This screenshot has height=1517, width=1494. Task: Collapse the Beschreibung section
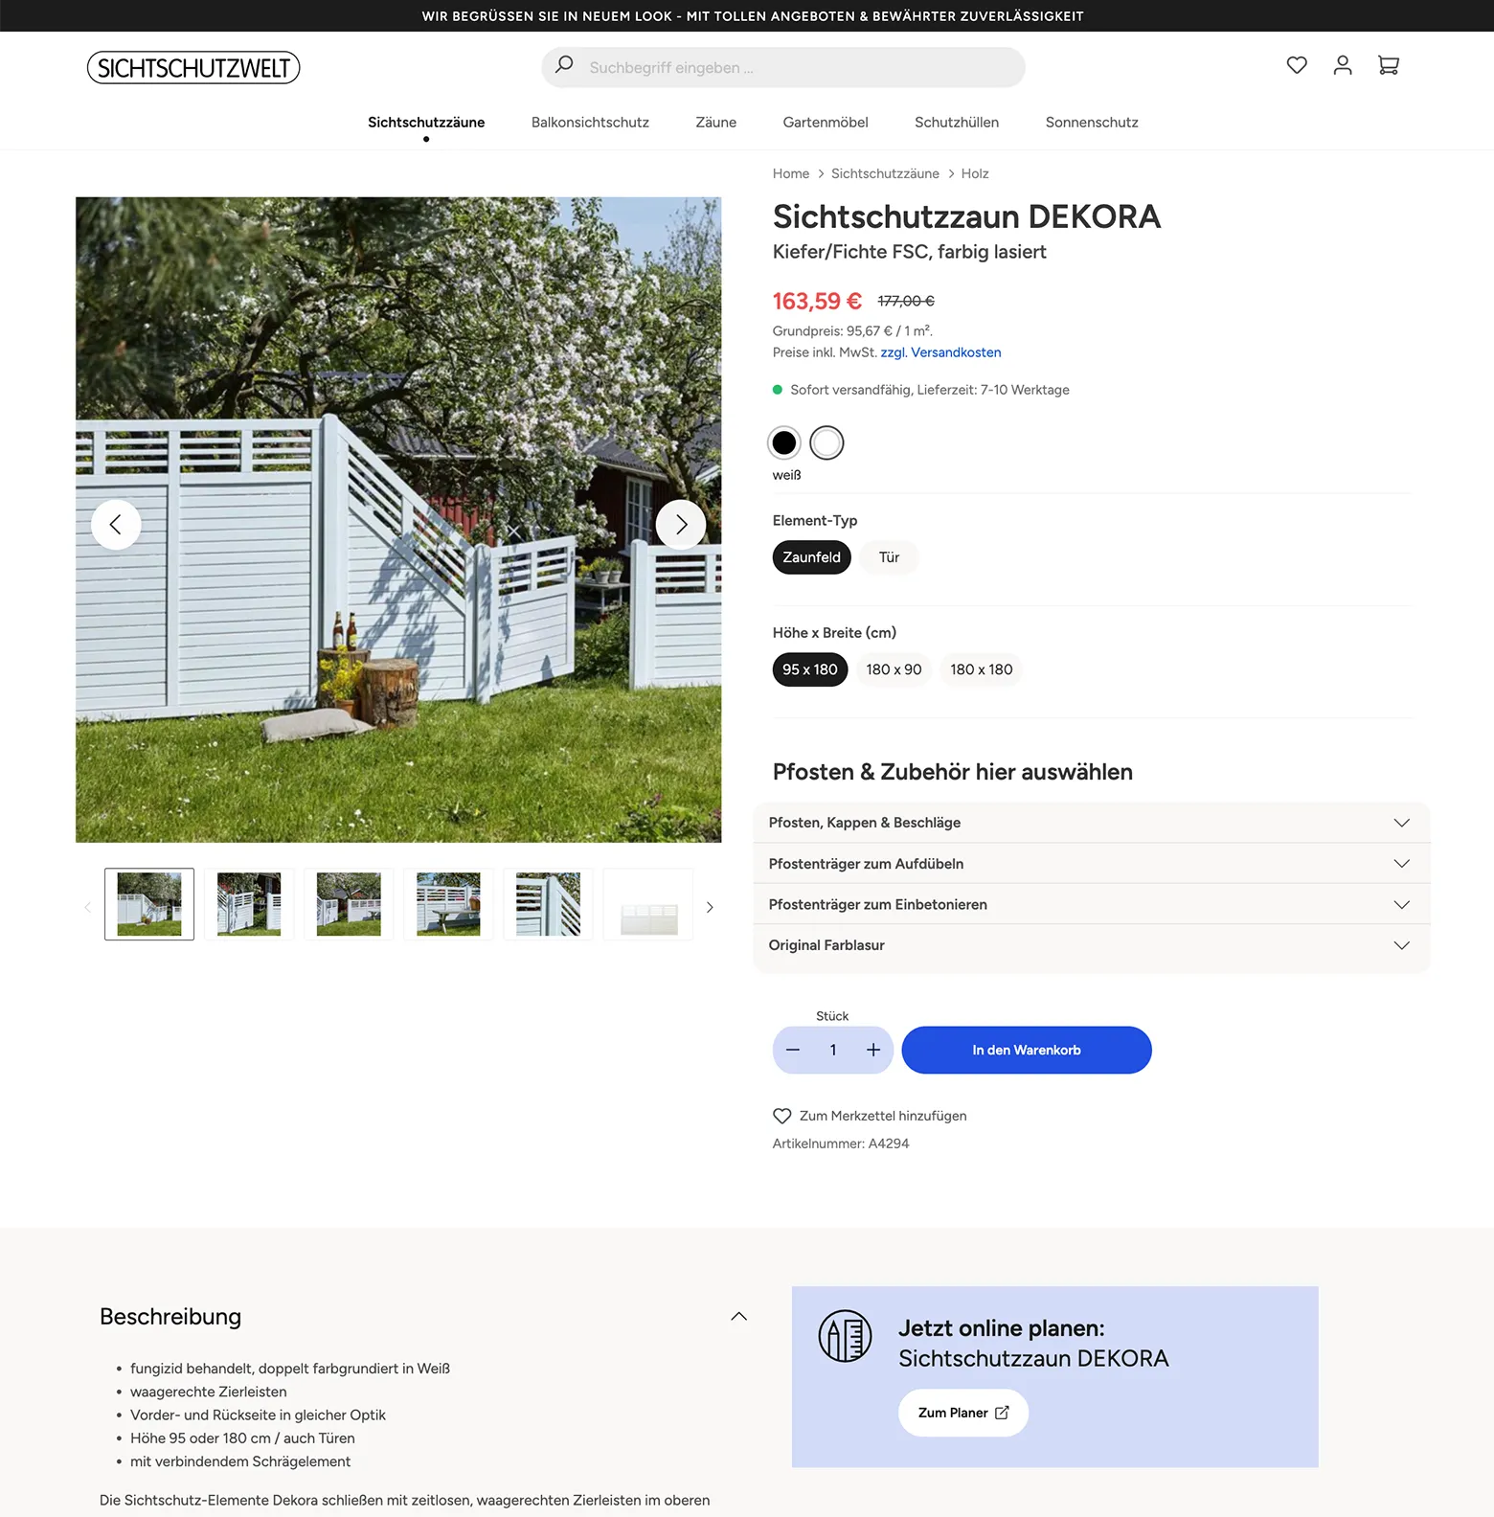pyautogui.click(x=738, y=1316)
